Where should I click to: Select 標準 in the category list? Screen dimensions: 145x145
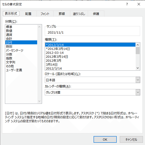21,27
